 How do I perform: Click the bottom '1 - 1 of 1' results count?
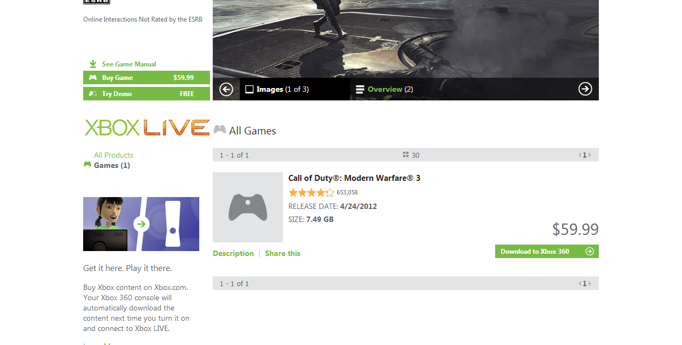(234, 283)
